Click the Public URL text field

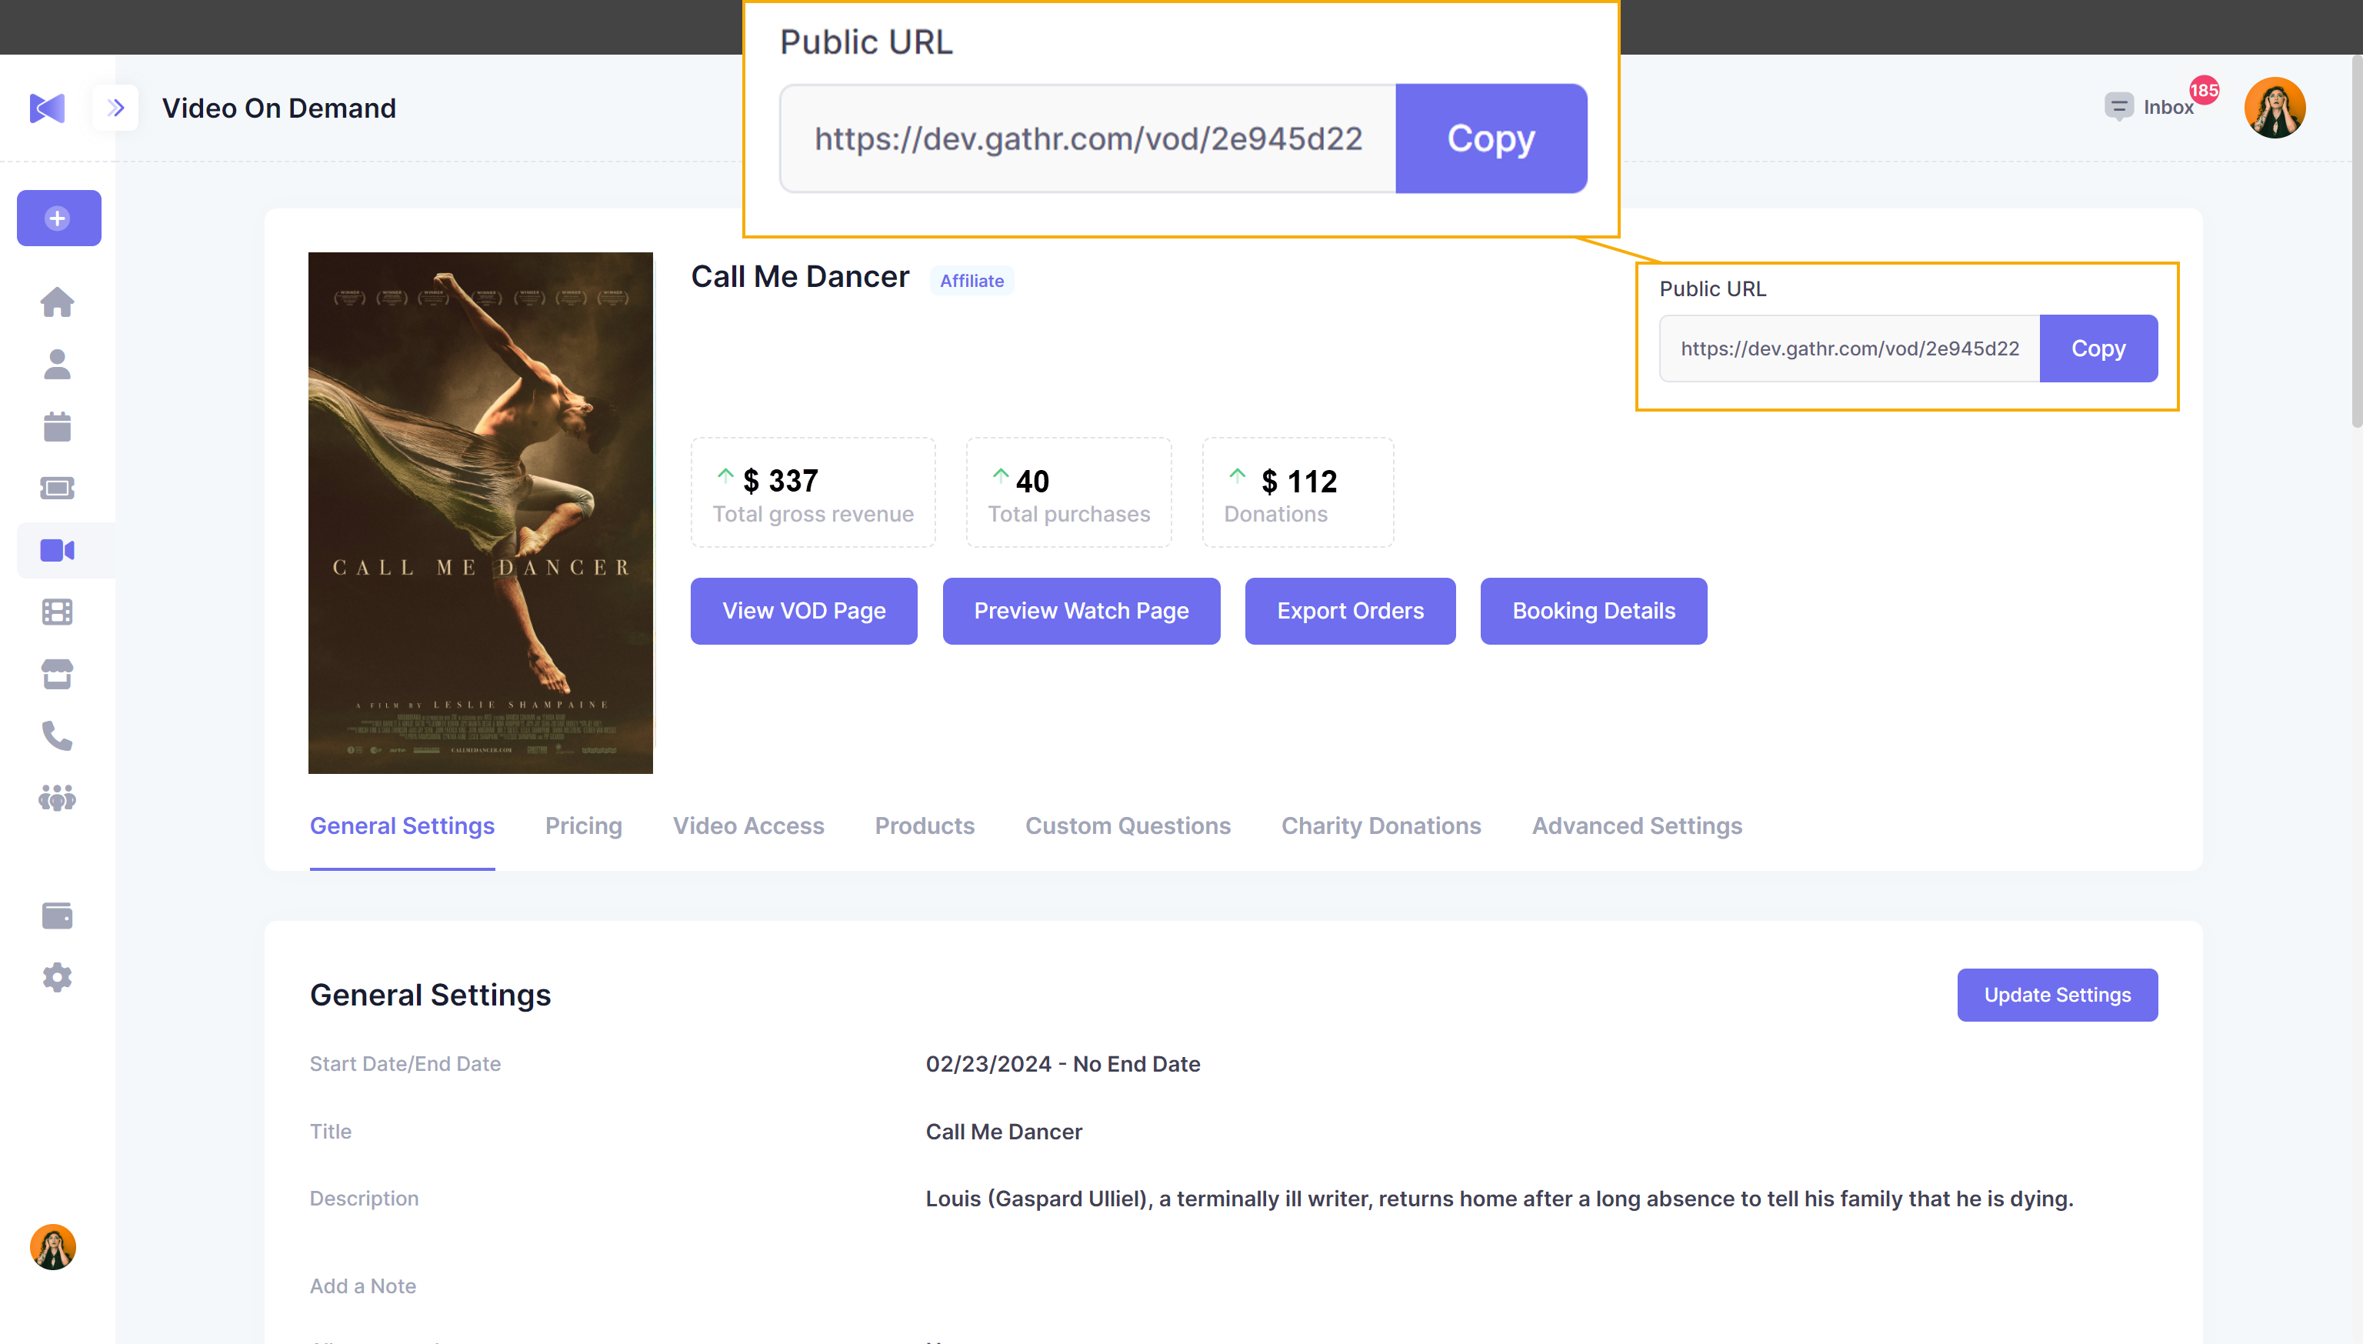(x=1849, y=349)
